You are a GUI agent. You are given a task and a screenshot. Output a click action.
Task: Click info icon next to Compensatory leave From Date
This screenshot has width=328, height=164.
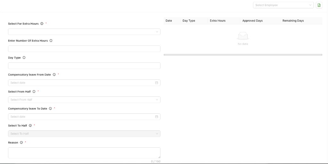coord(54,74)
